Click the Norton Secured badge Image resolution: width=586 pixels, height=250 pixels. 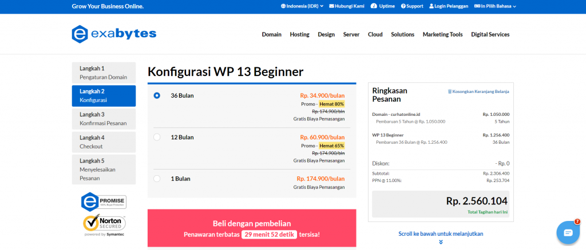(x=104, y=225)
